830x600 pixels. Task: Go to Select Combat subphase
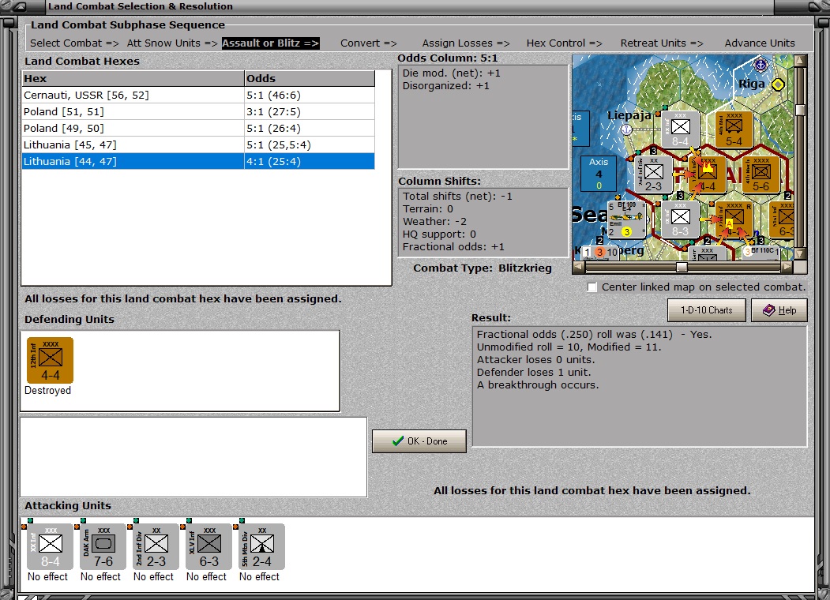point(74,43)
